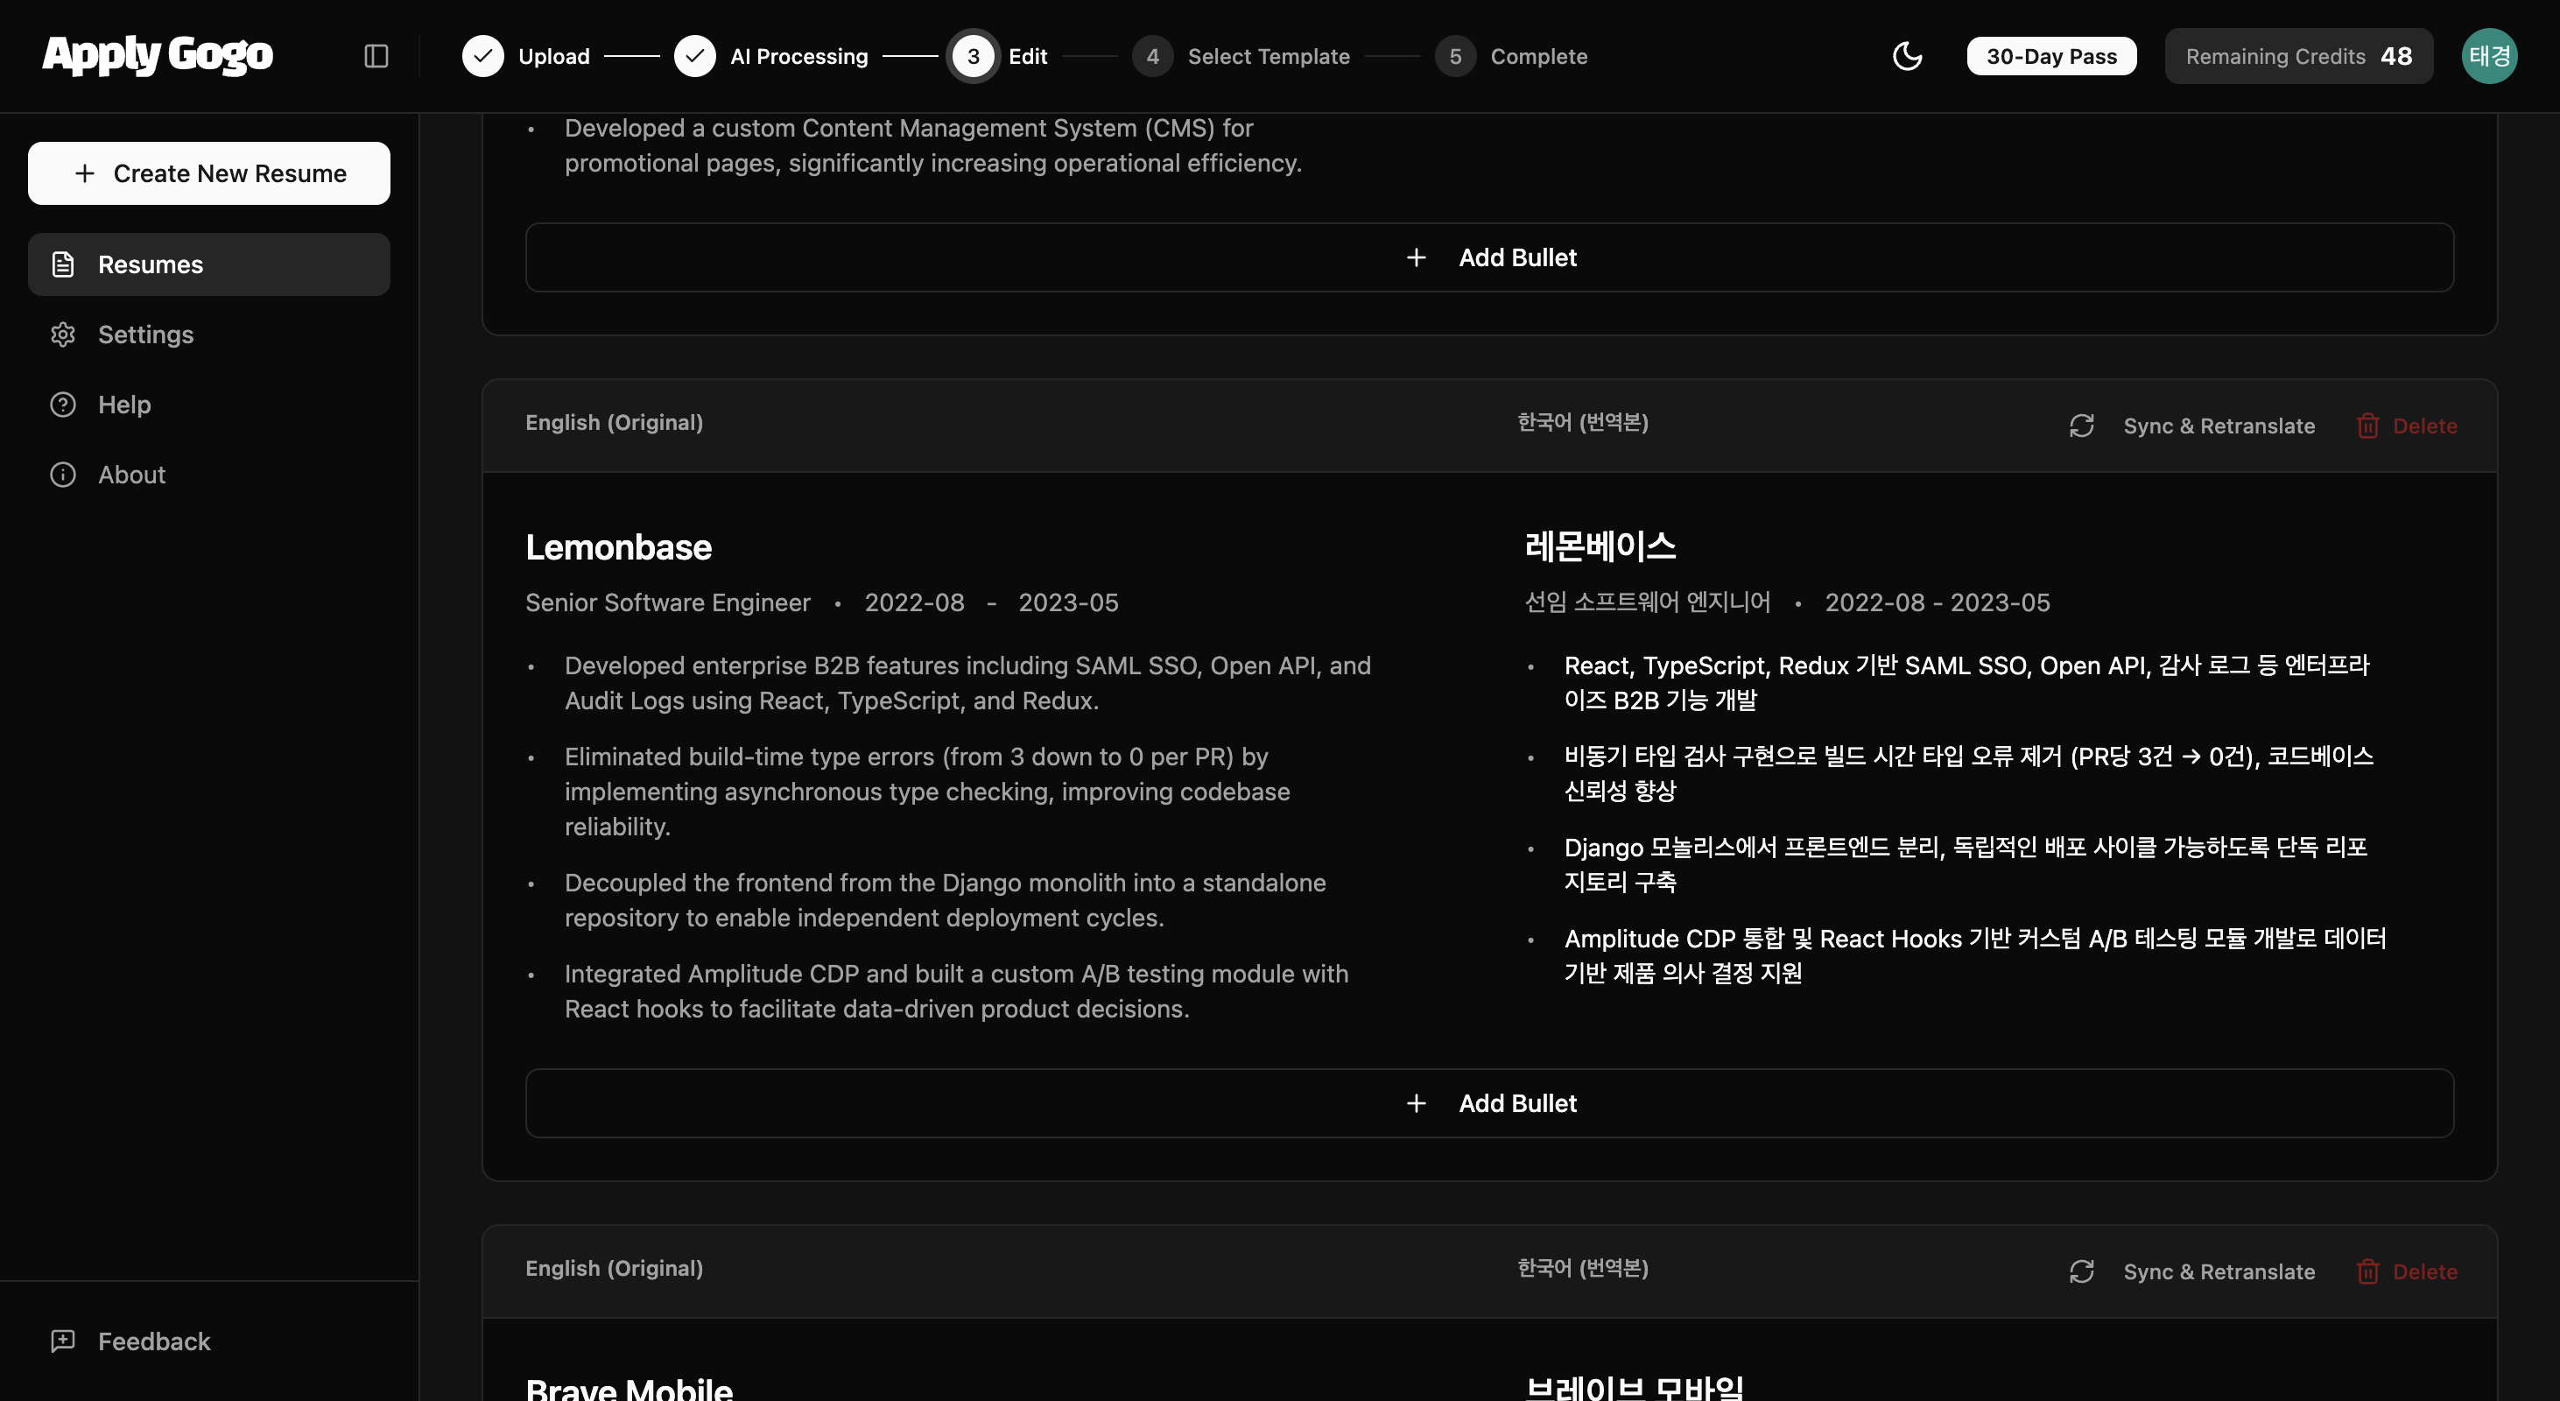Toggle dark mode with the moon icon
Viewport: 2560px width, 1401px height.
(x=1907, y=56)
